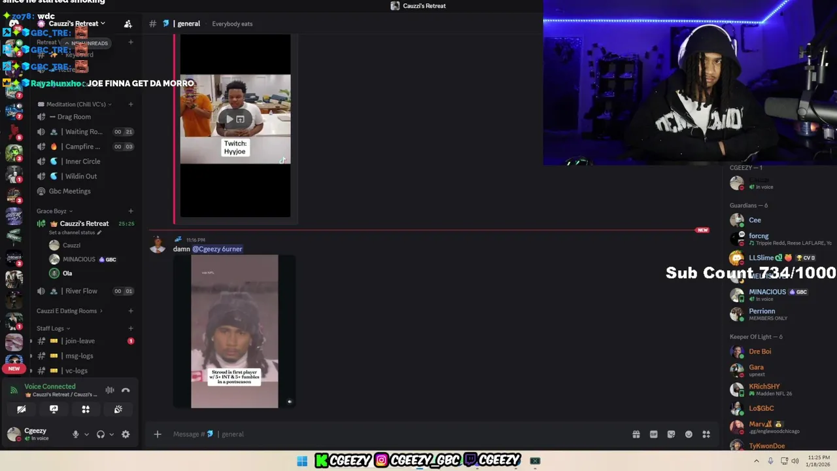Show hidden system tray icons
Screen dimensions: 837x471
(757, 461)
